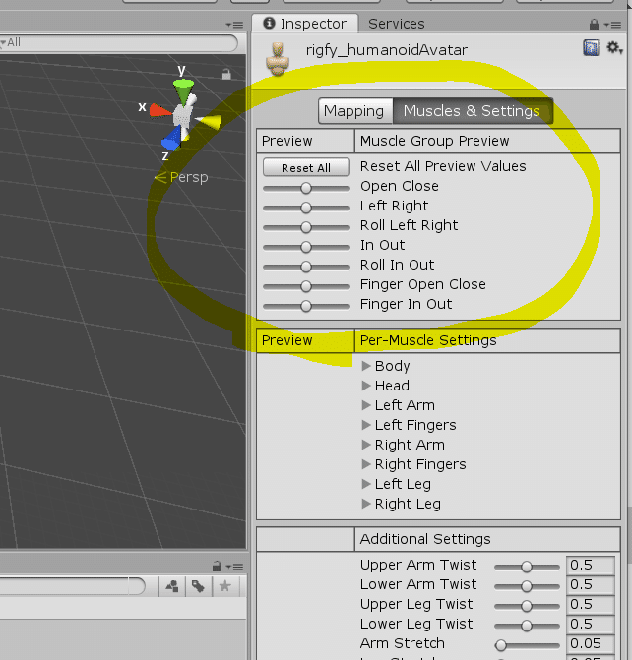Edit the Lower Leg Twist value field
The width and height of the screenshot is (632, 660).
(591, 624)
